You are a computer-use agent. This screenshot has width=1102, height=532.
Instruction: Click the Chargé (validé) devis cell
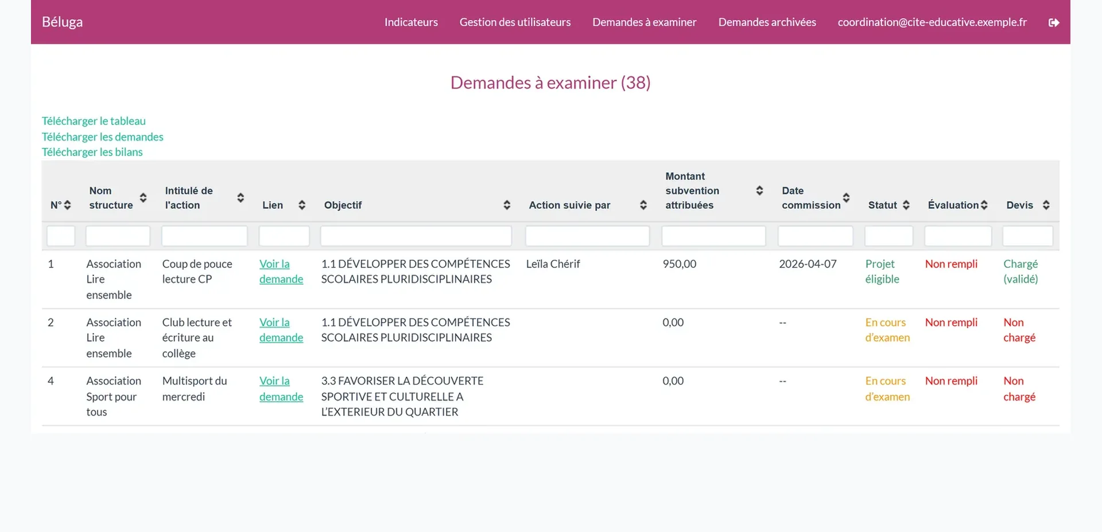pyautogui.click(x=1020, y=271)
